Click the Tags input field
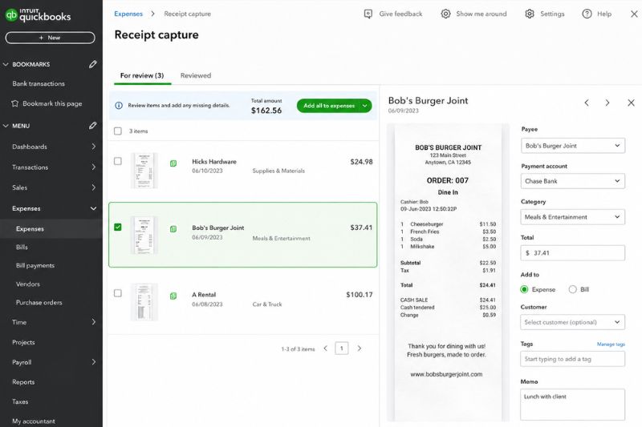The image size is (642, 427). pyautogui.click(x=573, y=359)
